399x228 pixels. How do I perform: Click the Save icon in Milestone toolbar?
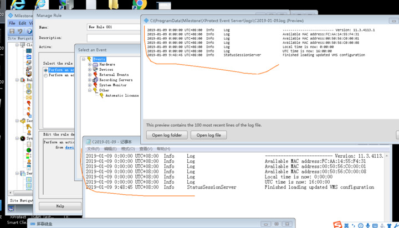[x=12, y=32]
